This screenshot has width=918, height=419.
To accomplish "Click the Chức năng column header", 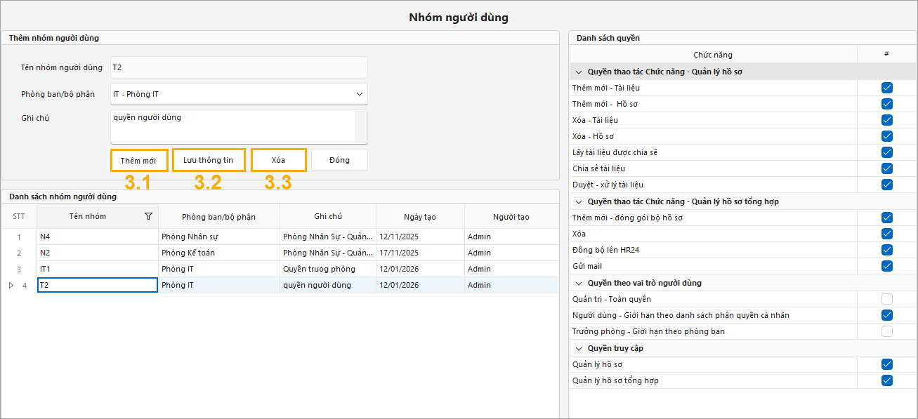I will coord(713,55).
